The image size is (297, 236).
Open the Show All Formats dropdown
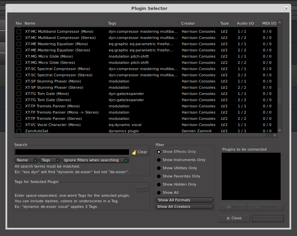coord(184,200)
